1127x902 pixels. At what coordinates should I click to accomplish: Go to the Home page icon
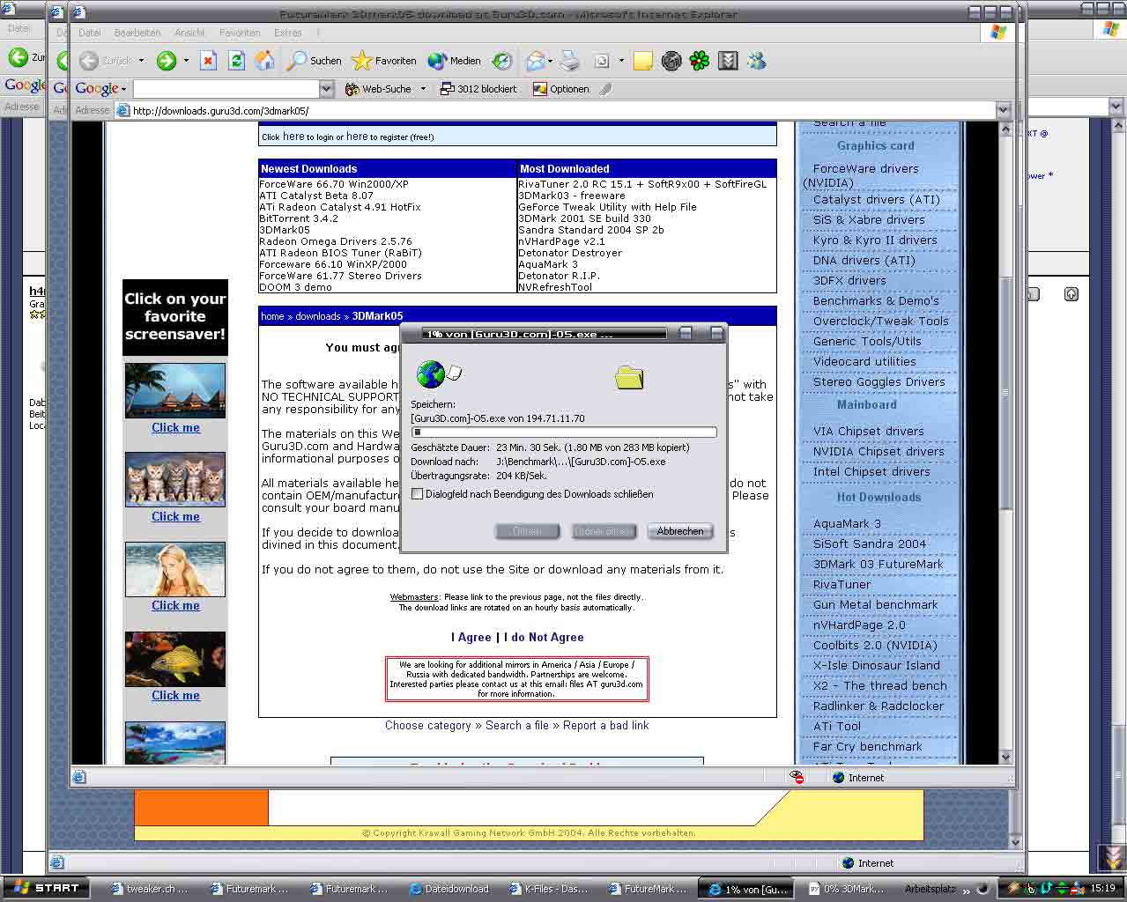[x=264, y=61]
